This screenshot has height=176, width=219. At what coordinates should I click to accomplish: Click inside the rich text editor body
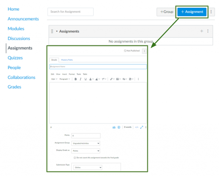pos(98,103)
